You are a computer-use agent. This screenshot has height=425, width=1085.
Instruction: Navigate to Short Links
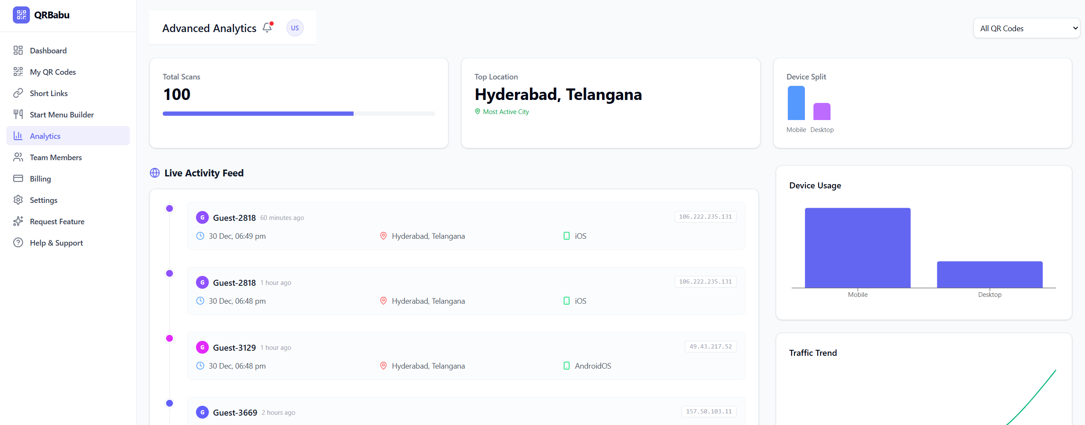[68, 93]
